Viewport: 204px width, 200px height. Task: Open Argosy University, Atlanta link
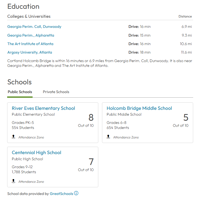pos(30,52)
